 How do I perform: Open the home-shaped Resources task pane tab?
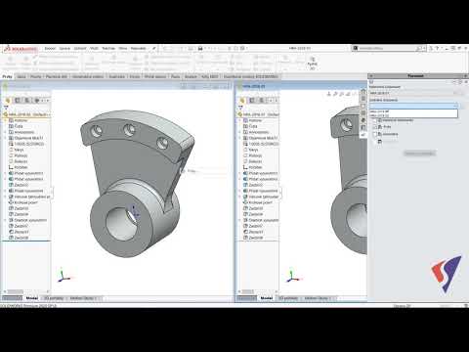tap(363, 91)
